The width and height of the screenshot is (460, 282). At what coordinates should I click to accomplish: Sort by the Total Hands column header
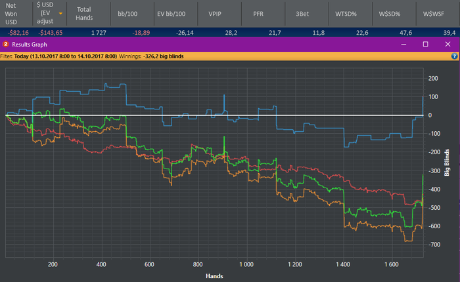[84, 14]
